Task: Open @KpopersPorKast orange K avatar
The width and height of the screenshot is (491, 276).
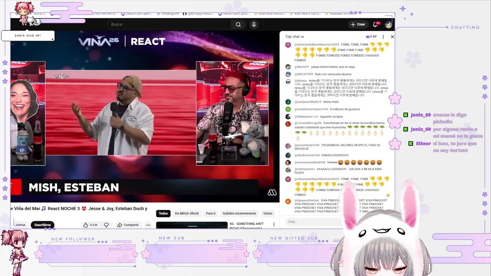Action: click(288, 201)
